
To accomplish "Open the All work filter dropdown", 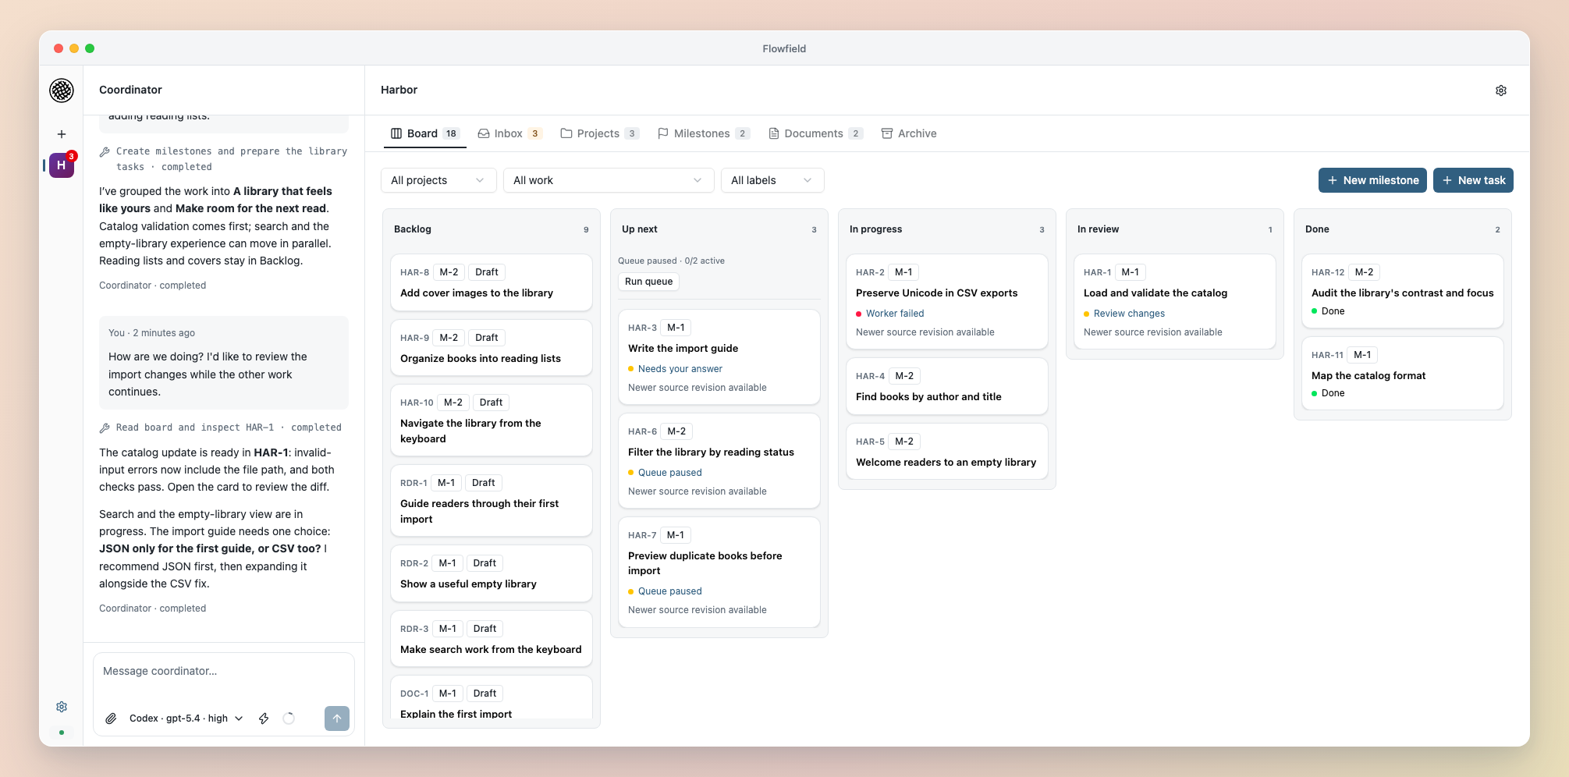I will (609, 180).
